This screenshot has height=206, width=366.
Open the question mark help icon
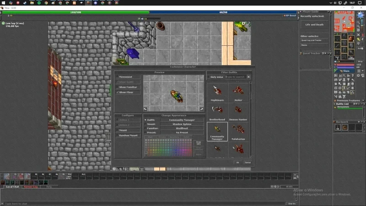tap(352, 76)
